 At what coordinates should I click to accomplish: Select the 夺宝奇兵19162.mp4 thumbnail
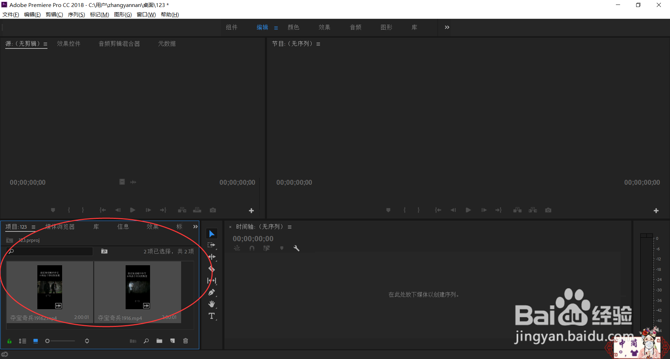[x=50, y=287]
